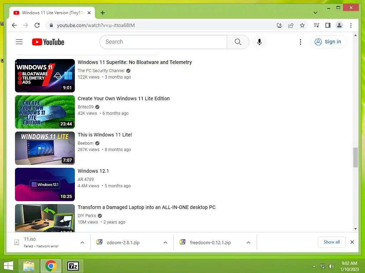The width and height of the screenshot is (365, 273).
Task: Sign in to YouTube
Action: (x=328, y=42)
